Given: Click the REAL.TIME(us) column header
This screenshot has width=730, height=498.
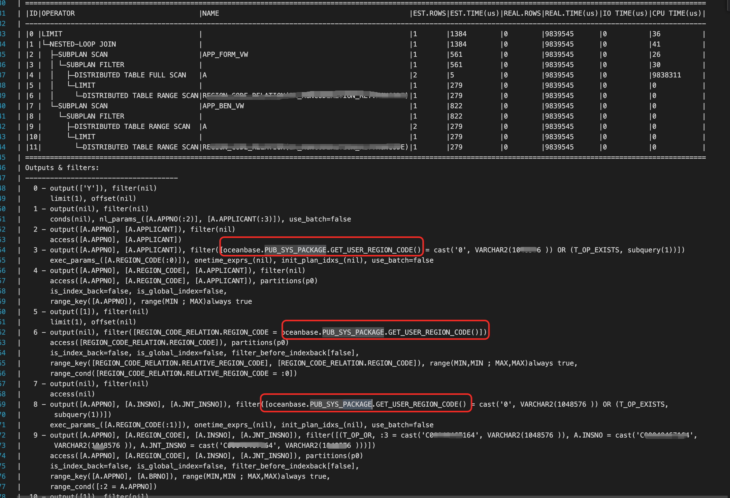Looking at the screenshot, I should [571, 14].
